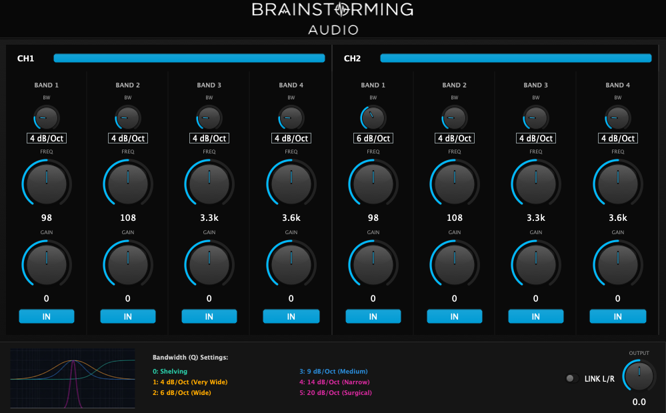666x413 pixels.
Task: Click CH2 Band 2 BW knob
Action: pyautogui.click(x=455, y=117)
